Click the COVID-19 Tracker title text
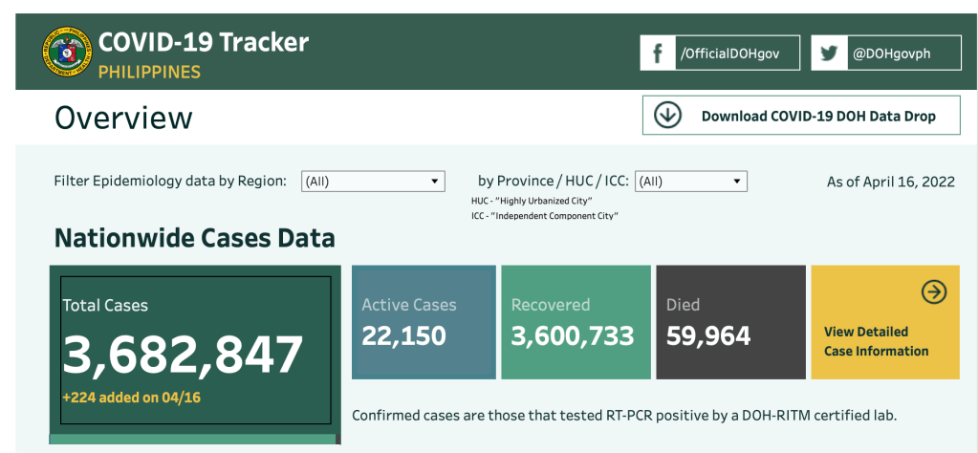 [204, 43]
